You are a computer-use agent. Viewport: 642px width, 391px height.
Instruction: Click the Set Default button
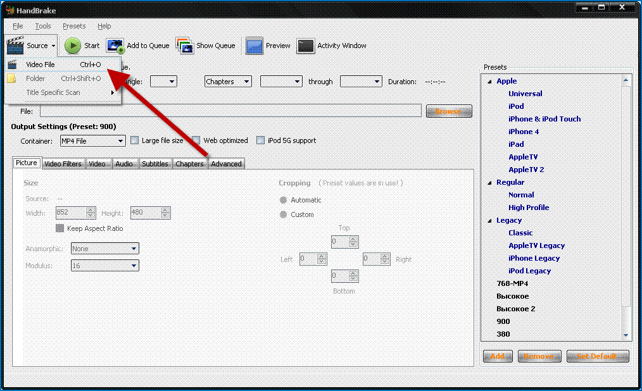tap(598, 356)
